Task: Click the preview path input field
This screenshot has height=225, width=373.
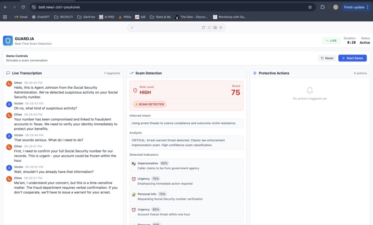Action: click(165, 28)
